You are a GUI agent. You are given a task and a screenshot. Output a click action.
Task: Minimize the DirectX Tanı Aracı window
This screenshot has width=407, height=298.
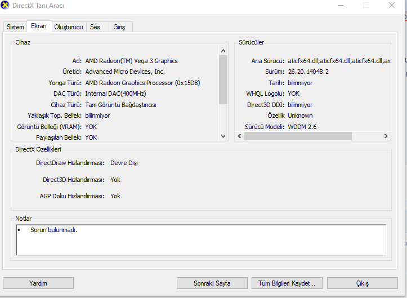[x=341, y=5]
